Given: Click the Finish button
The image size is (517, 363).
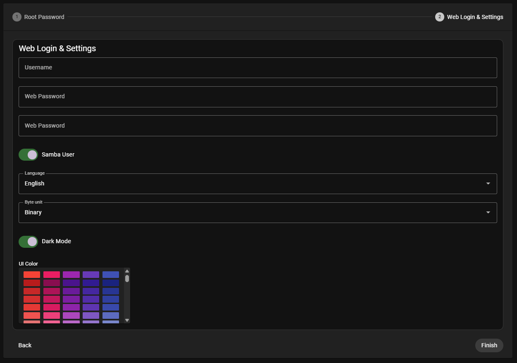Looking at the screenshot, I should coord(489,345).
